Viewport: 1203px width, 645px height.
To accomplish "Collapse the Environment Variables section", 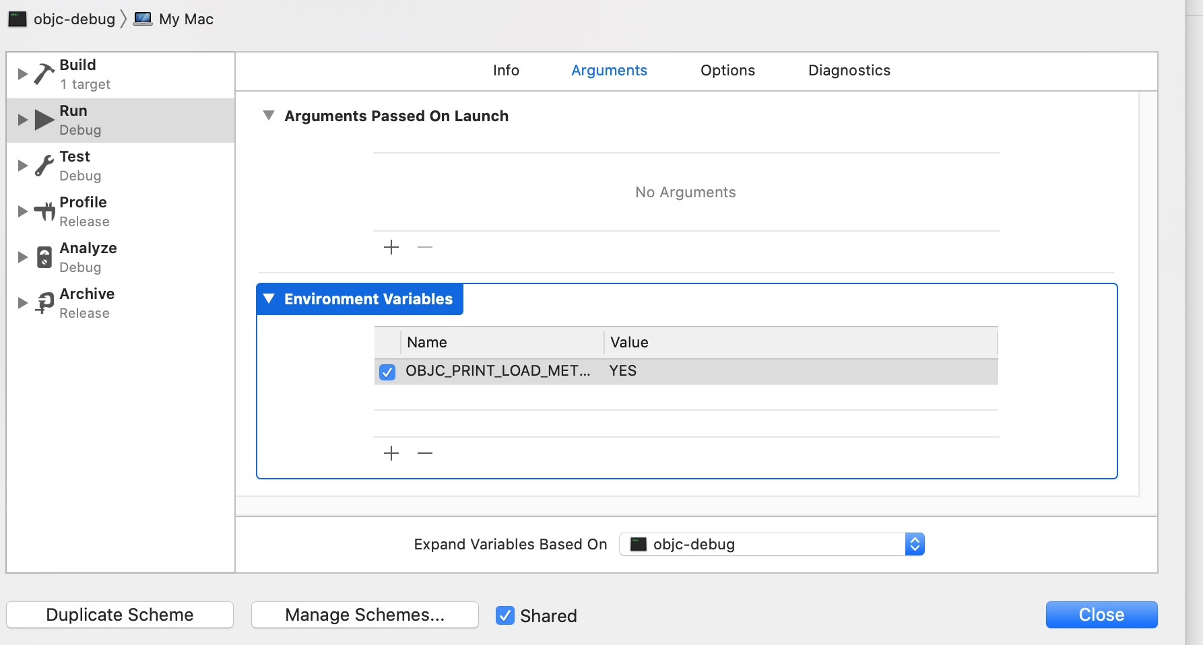I will pos(269,299).
